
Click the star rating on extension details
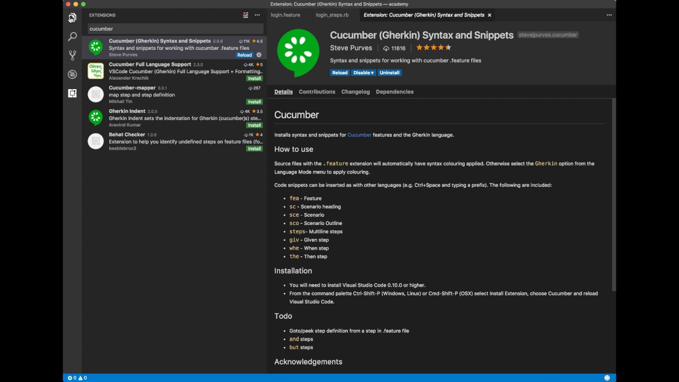(433, 48)
